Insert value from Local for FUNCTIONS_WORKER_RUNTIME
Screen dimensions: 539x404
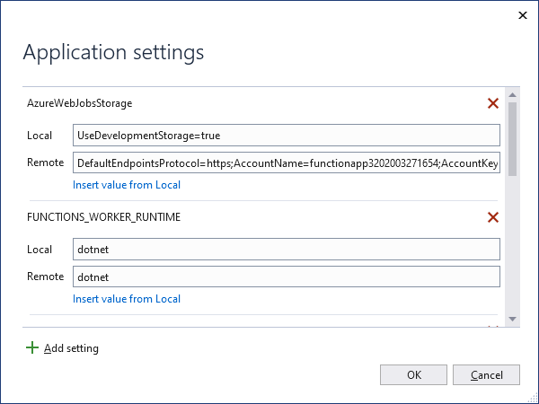click(x=127, y=299)
